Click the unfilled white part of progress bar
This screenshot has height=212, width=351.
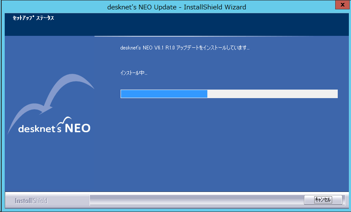click(x=272, y=94)
